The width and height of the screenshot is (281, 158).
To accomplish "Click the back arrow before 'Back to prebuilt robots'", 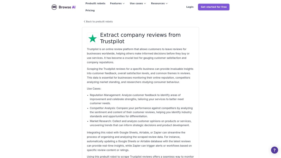I will pyautogui.click(x=85, y=22).
